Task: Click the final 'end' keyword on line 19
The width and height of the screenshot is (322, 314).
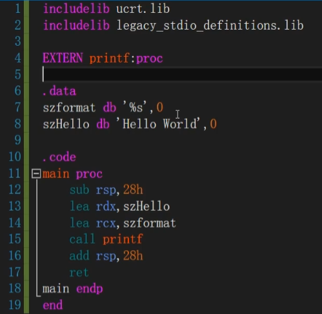Action: pos(53,305)
